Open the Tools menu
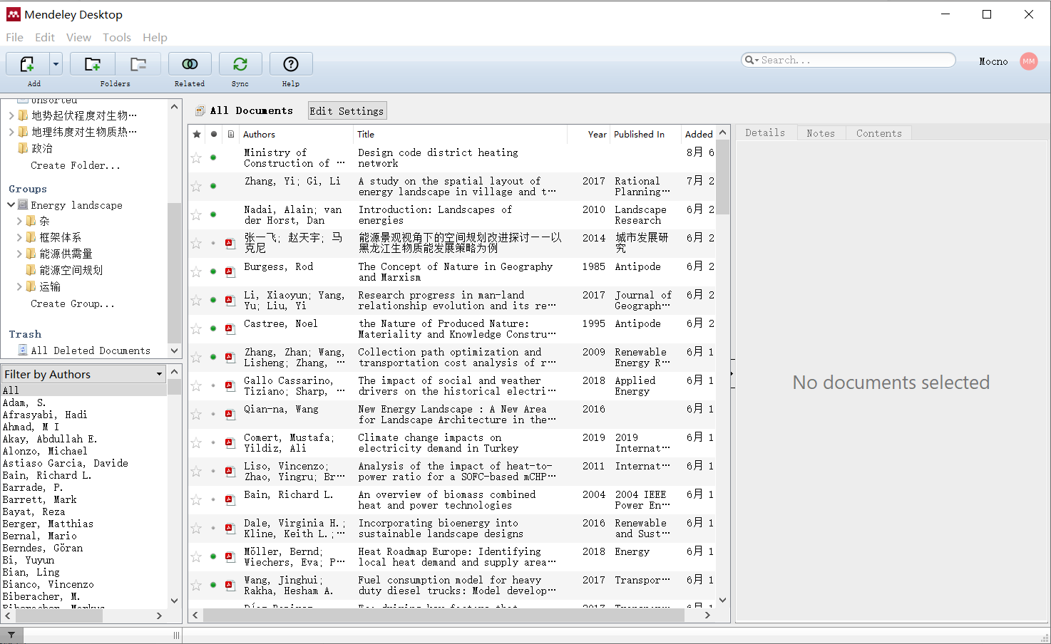Viewport: 1051px width, 644px height. 117,37
